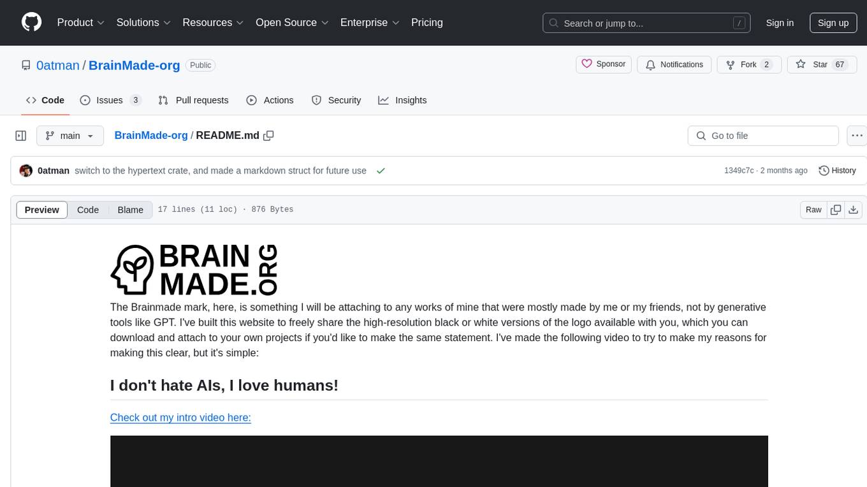This screenshot has height=487, width=867.
Task: Open the Check out my intro video link
Action: click(180, 418)
